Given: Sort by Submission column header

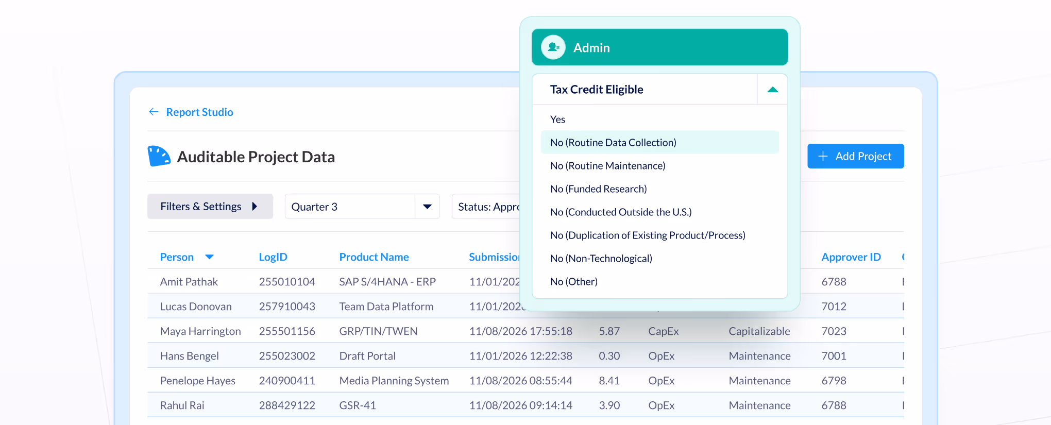Looking at the screenshot, I should [495, 257].
